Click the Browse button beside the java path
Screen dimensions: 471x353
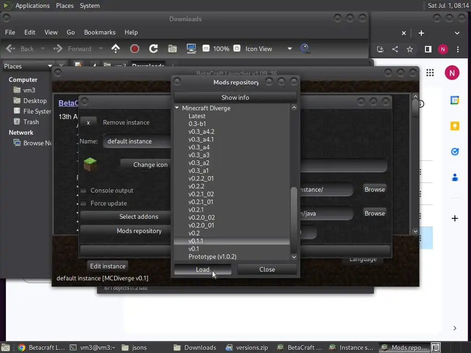click(374, 213)
